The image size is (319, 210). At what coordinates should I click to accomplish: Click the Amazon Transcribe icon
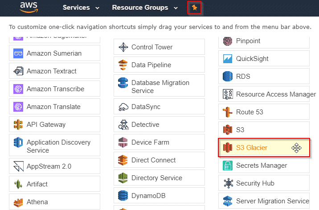coord(18,89)
